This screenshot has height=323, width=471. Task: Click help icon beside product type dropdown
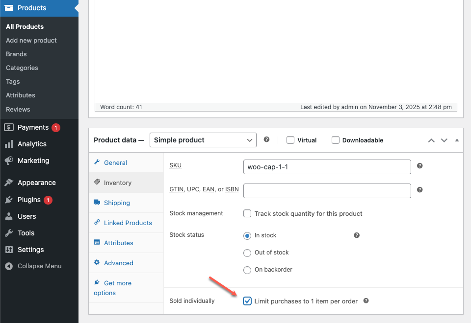[x=266, y=139]
